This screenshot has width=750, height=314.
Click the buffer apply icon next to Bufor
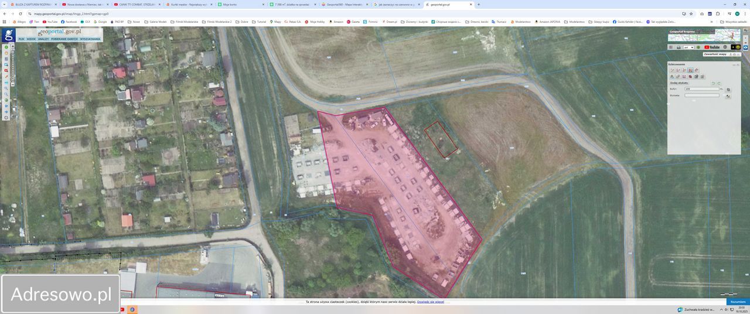coord(728,90)
